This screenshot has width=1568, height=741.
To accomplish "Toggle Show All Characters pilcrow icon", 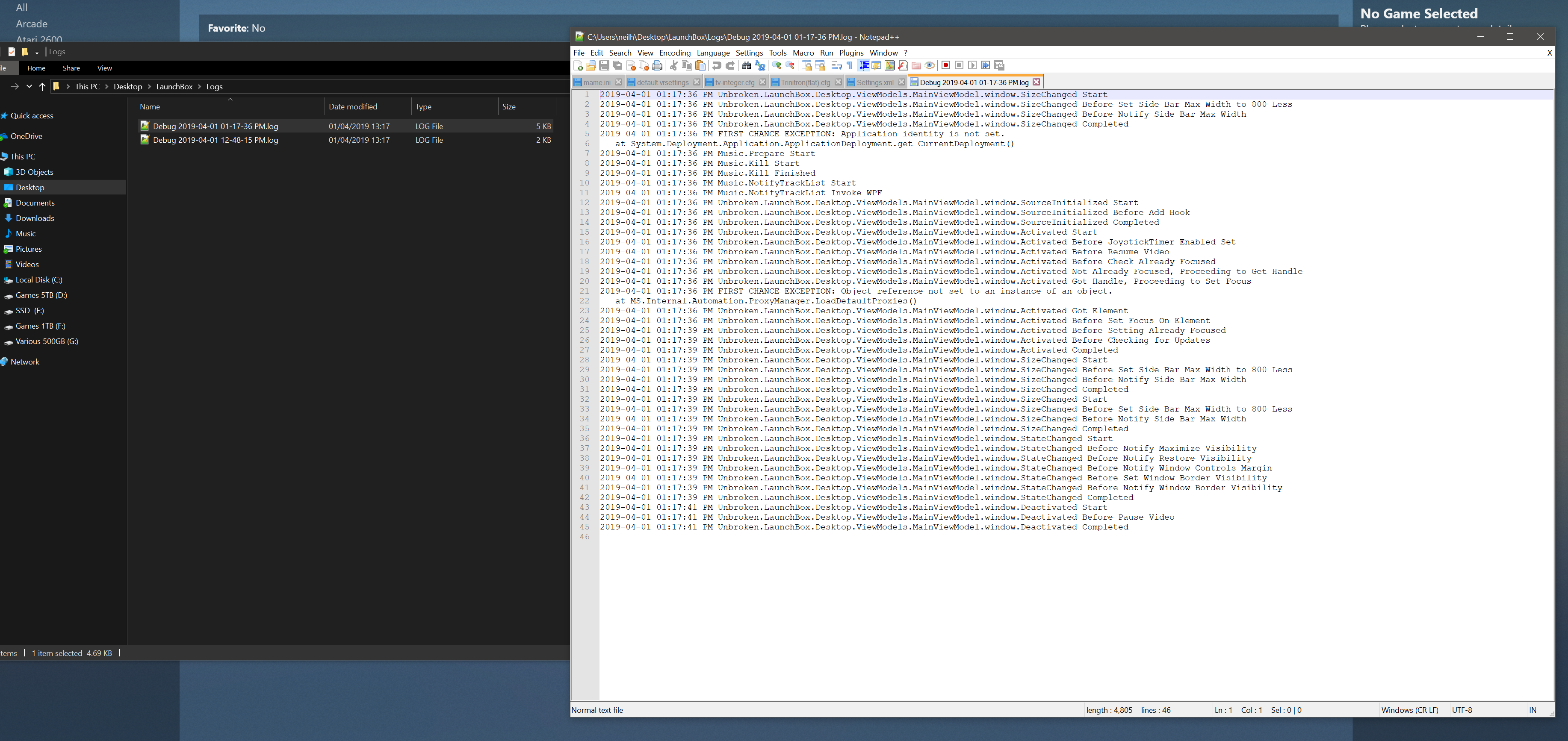I will coord(850,66).
